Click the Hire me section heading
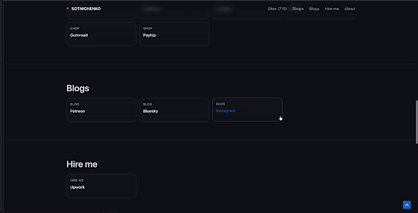The width and height of the screenshot is (418, 213). tap(82, 164)
